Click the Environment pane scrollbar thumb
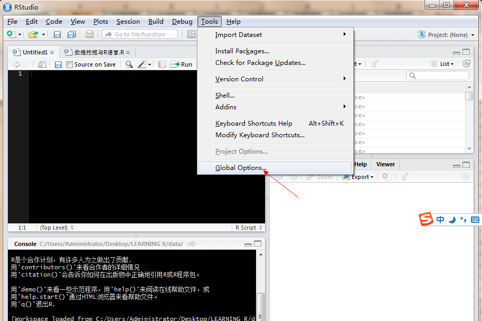Screen dimensions: 482x321 [469, 96]
